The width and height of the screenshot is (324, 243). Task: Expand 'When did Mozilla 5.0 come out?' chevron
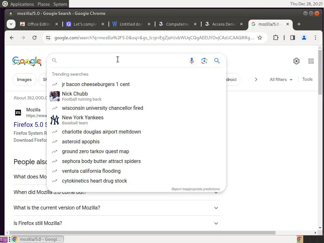point(216,192)
